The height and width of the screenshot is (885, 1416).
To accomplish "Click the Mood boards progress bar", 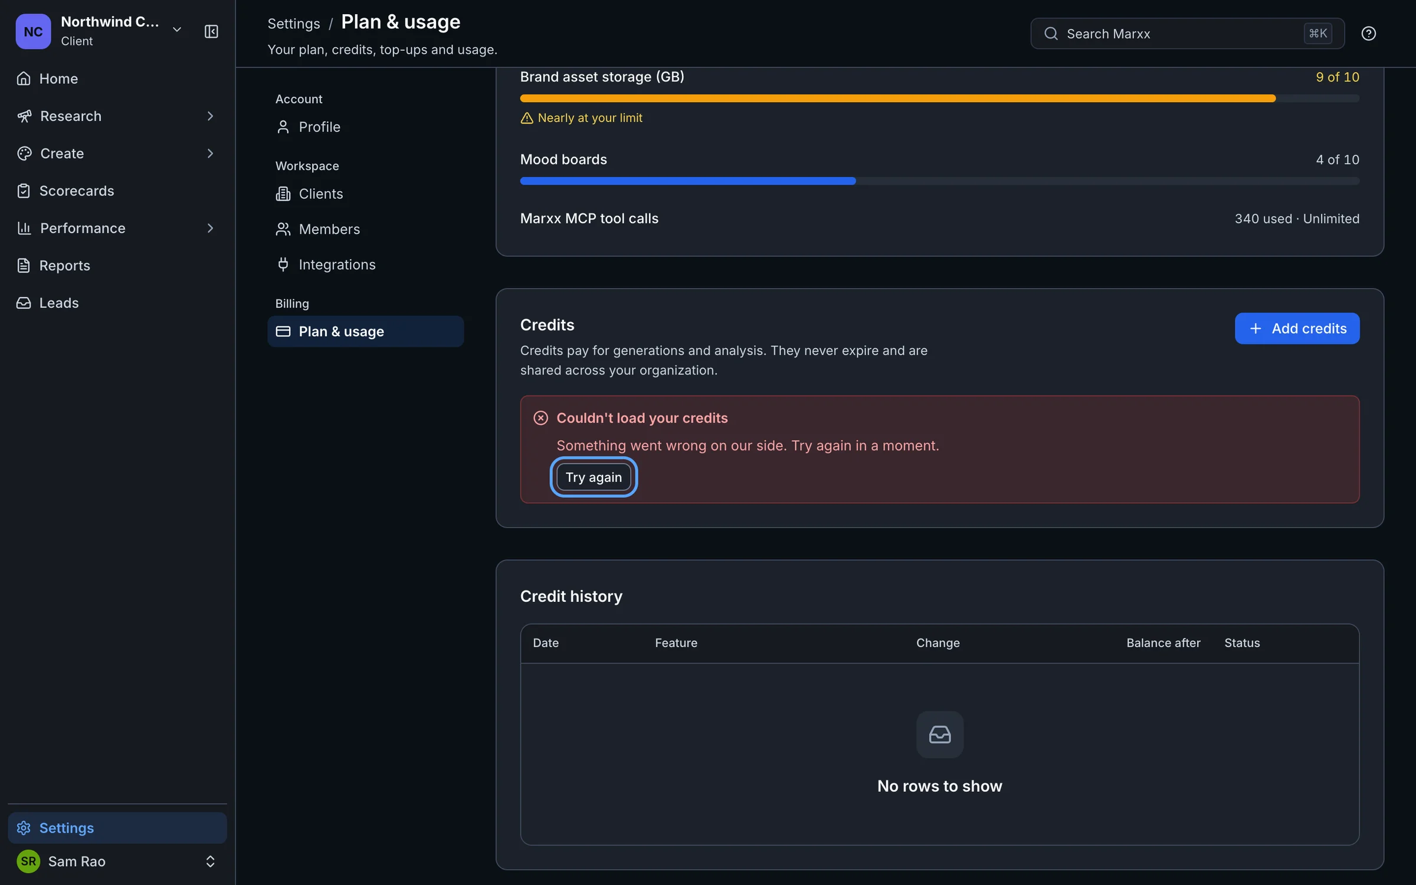I will click(x=939, y=181).
